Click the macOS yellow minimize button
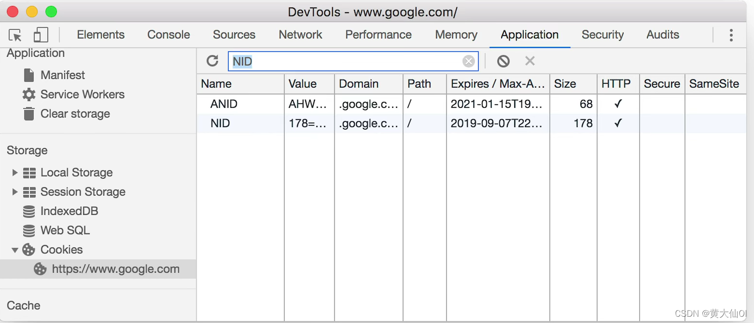This screenshot has width=754, height=323. pos(32,12)
